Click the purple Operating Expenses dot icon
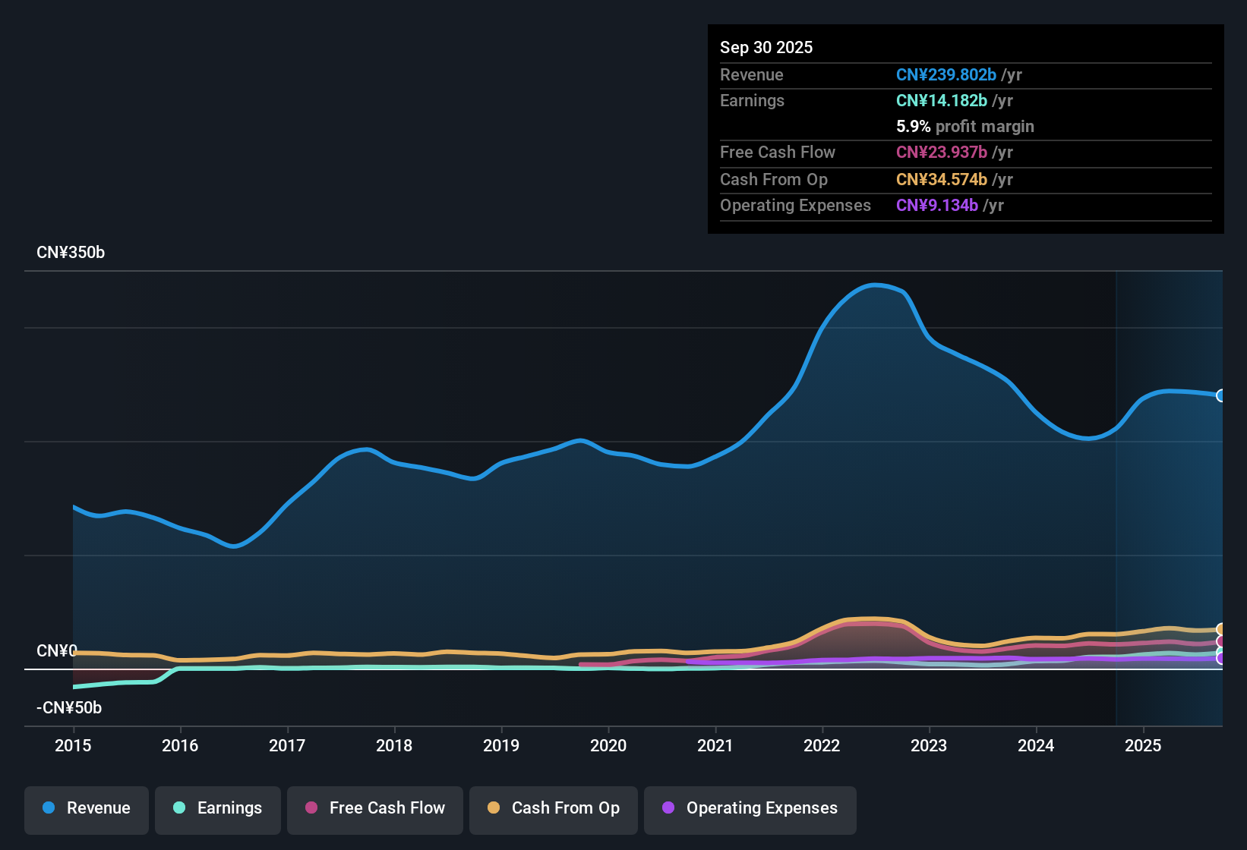Screen dimensions: 1247x850 tap(668, 808)
